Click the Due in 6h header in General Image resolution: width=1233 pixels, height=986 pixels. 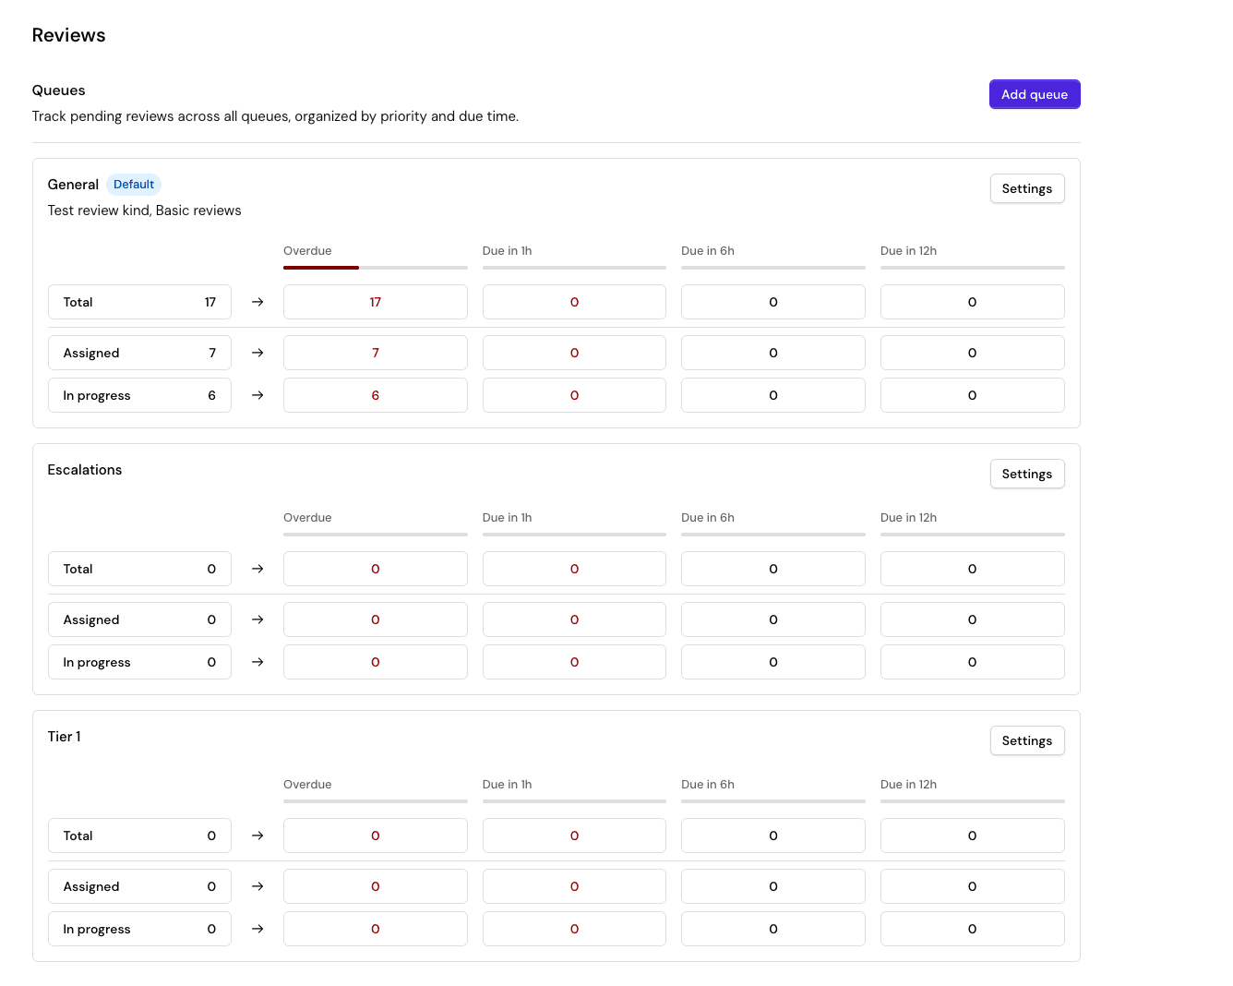708,251
